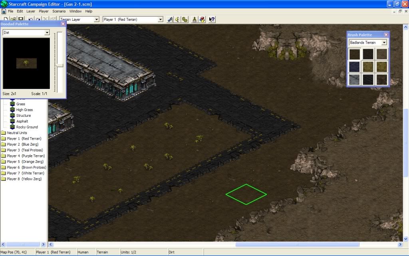Image resolution: width=409 pixels, height=256 pixels.
Task: Open the Neutral Units folder
Action: coord(14,133)
